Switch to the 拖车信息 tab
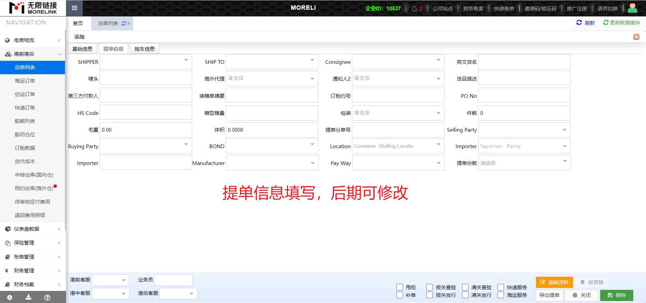This screenshot has width=646, height=303. 144,49
